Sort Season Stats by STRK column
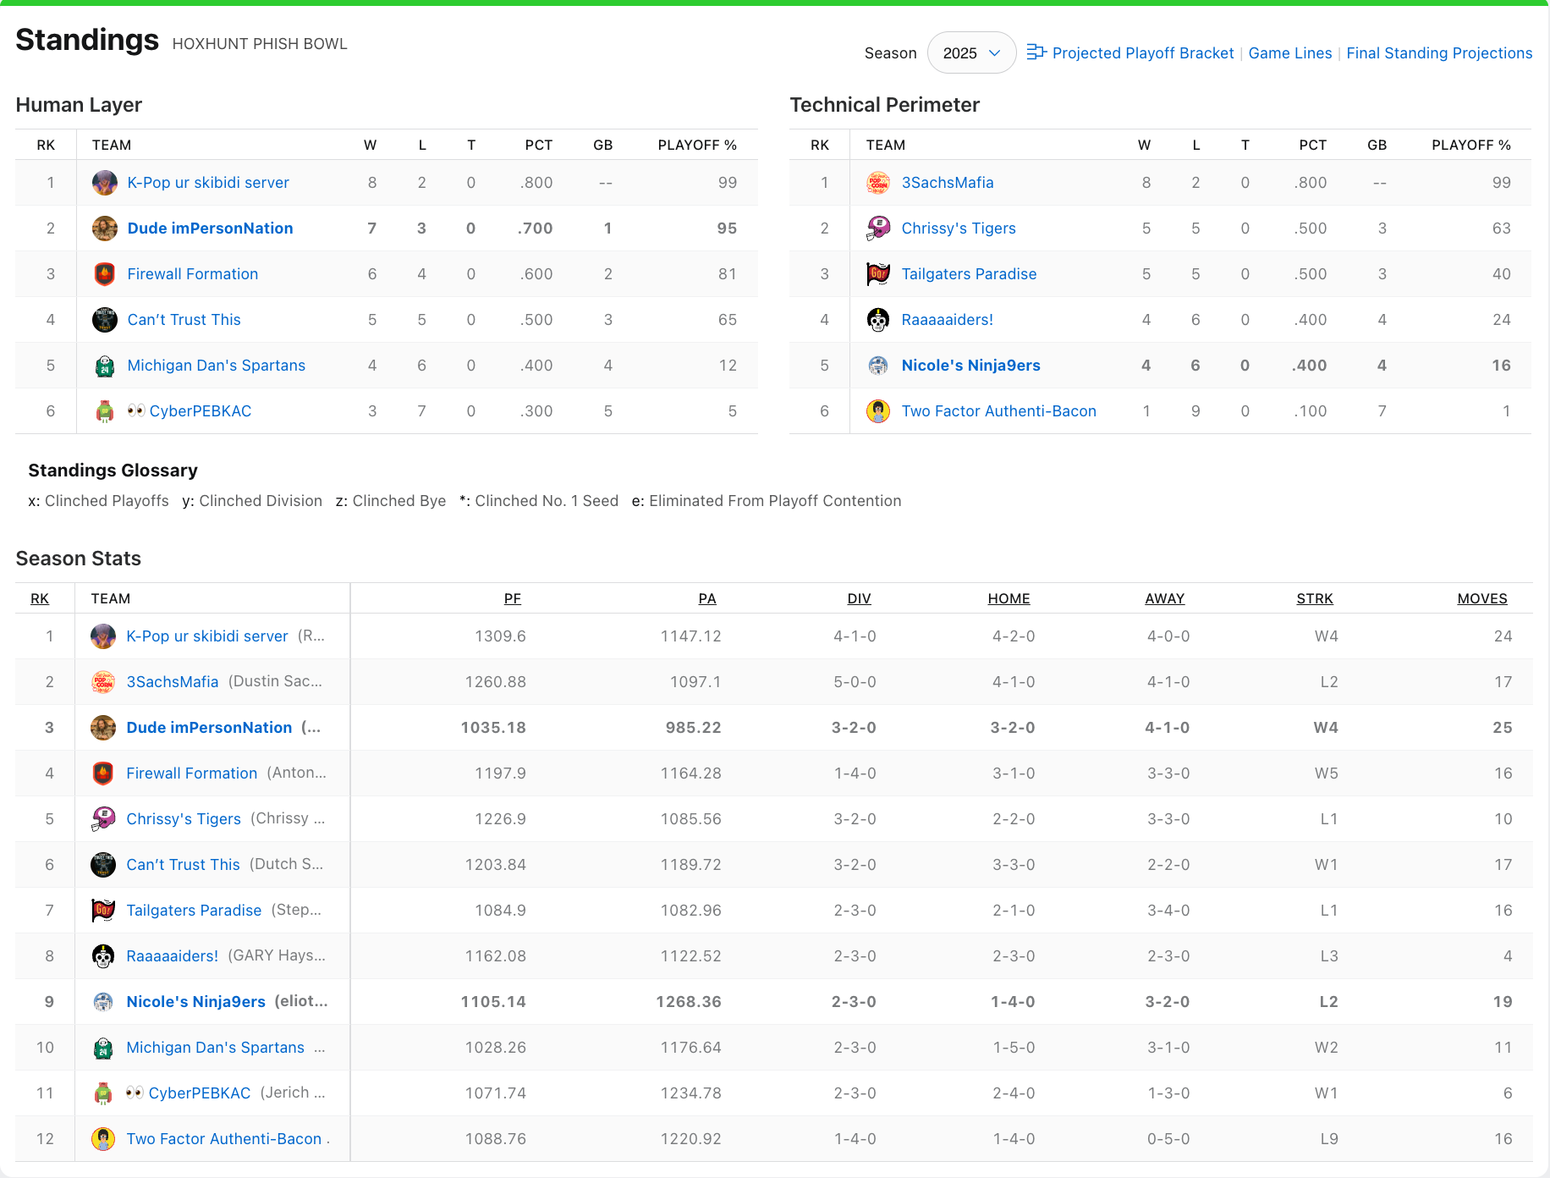 click(1315, 598)
